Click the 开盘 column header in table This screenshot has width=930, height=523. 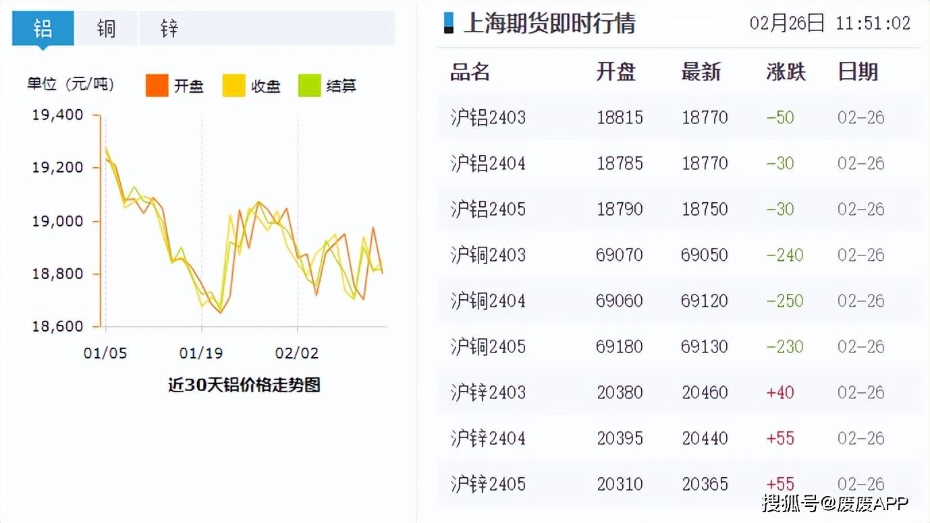click(x=616, y=71)
